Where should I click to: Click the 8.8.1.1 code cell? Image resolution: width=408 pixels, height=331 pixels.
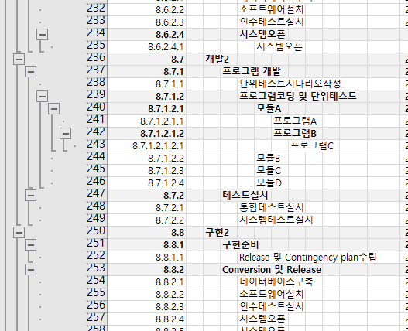click(x=147, y=258)
